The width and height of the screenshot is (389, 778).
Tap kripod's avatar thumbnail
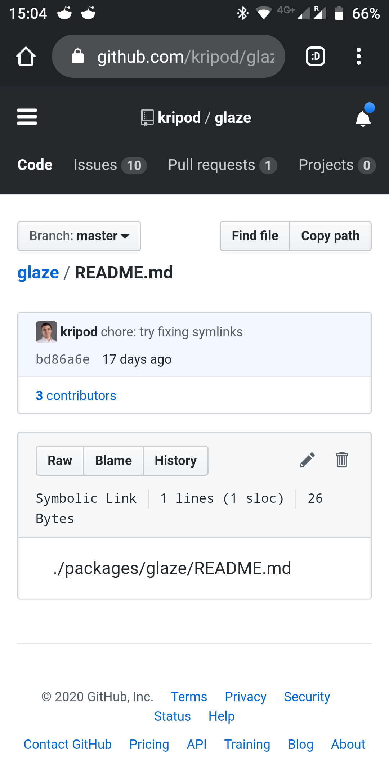coord(46,332)
